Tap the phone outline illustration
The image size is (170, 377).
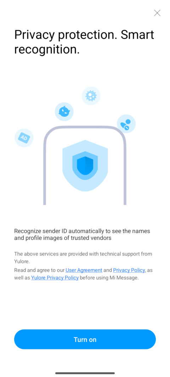click(x=85, y=165)
